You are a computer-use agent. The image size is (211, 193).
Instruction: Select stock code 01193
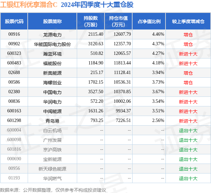[x=14, y=178]
